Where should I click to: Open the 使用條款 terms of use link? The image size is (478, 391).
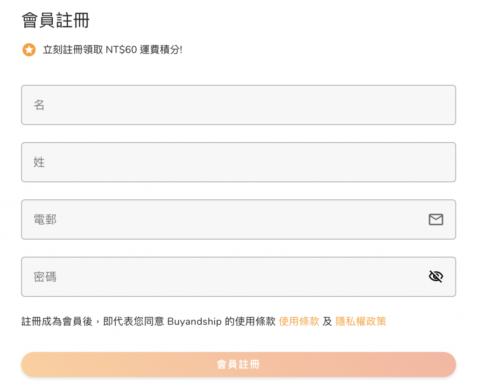point(299,322)
